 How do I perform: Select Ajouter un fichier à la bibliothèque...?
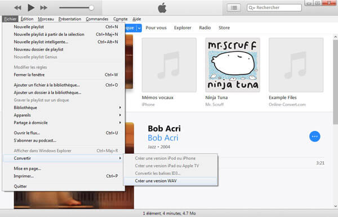(x=63, y=85)
